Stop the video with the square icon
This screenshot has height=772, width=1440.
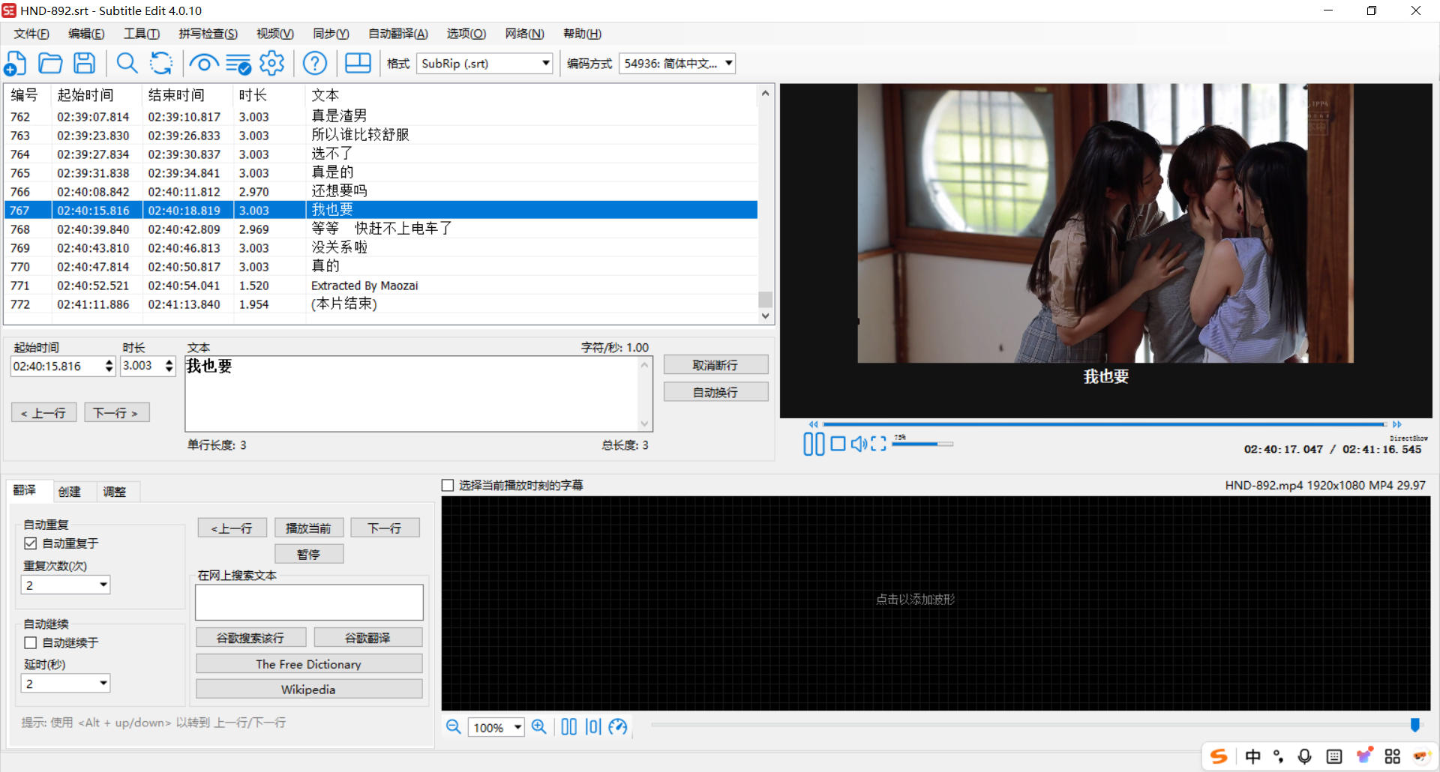point(838,444)
